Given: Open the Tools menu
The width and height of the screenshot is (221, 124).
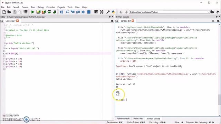Looking at the screenshot, I should pos(70,7).
